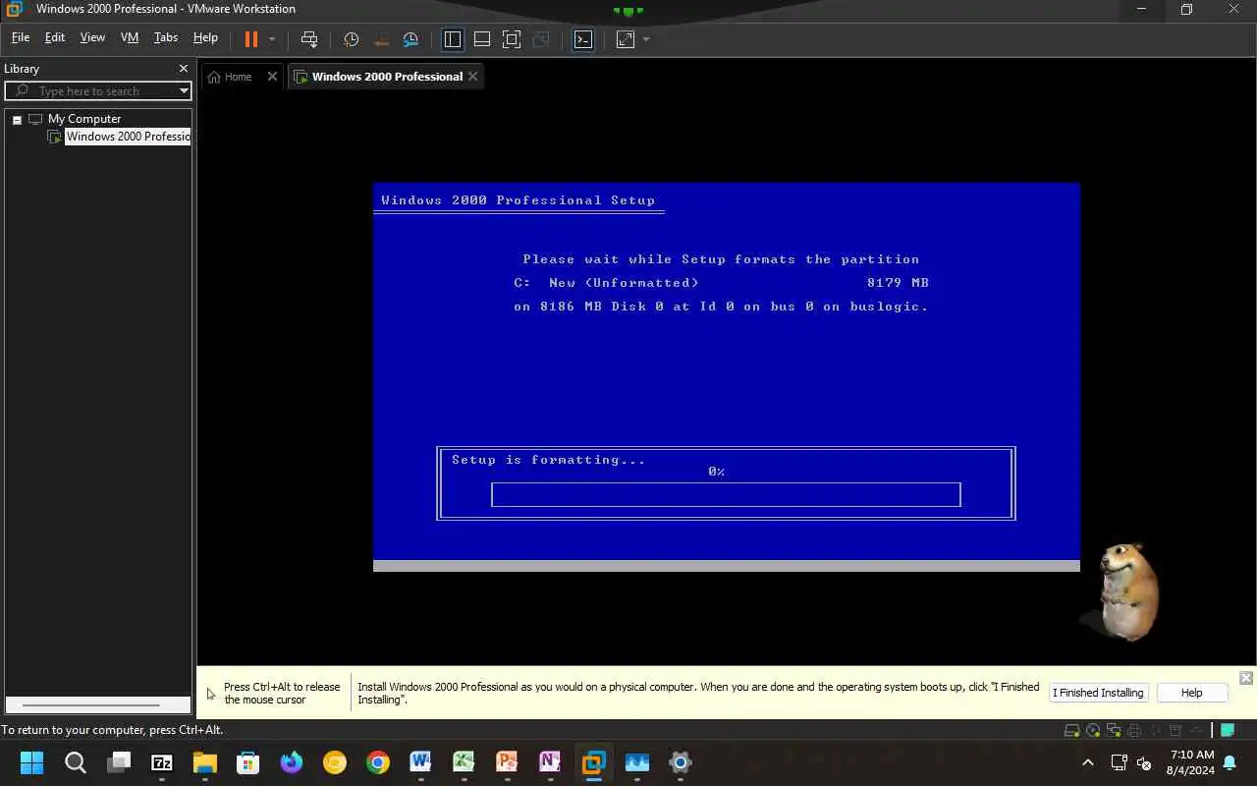Open Windows taskbar search
The width and height of the screenshot is (1257, 786).
click(x=75, y=762)
